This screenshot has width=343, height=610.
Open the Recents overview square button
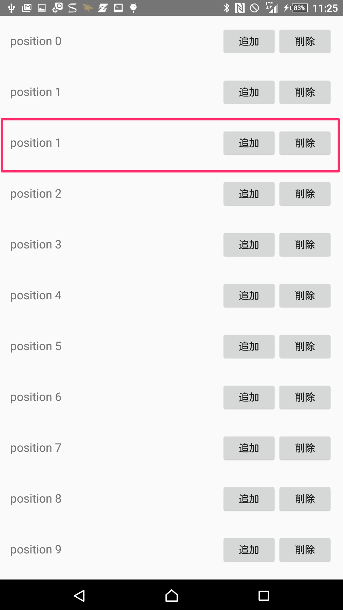tap(264, 595)
